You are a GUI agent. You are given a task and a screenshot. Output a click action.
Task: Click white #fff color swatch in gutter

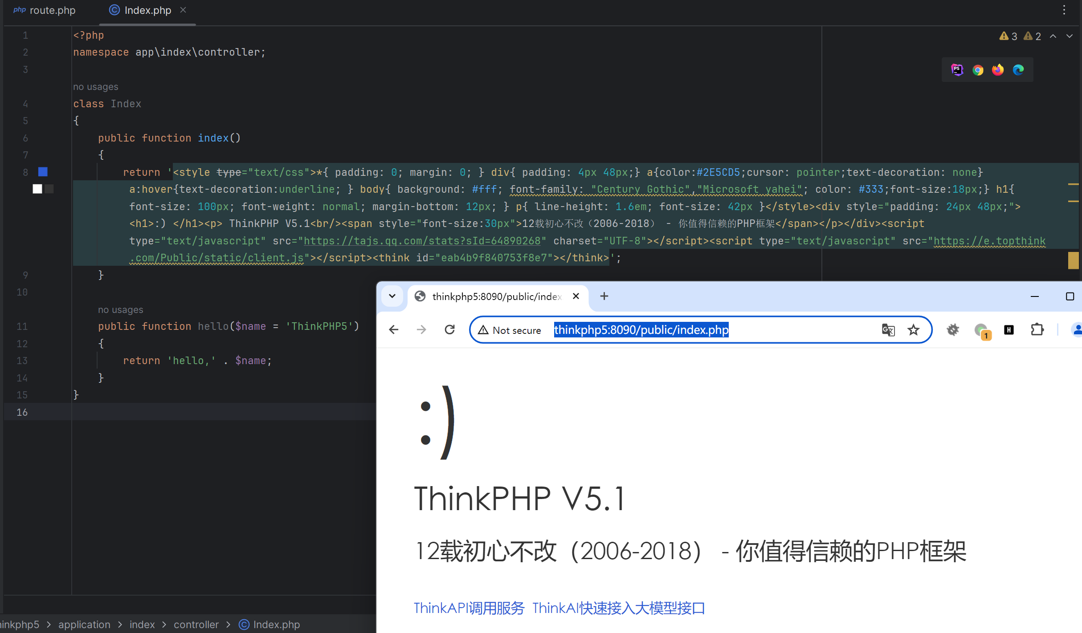pyautogui.click(x=37, y=189)
